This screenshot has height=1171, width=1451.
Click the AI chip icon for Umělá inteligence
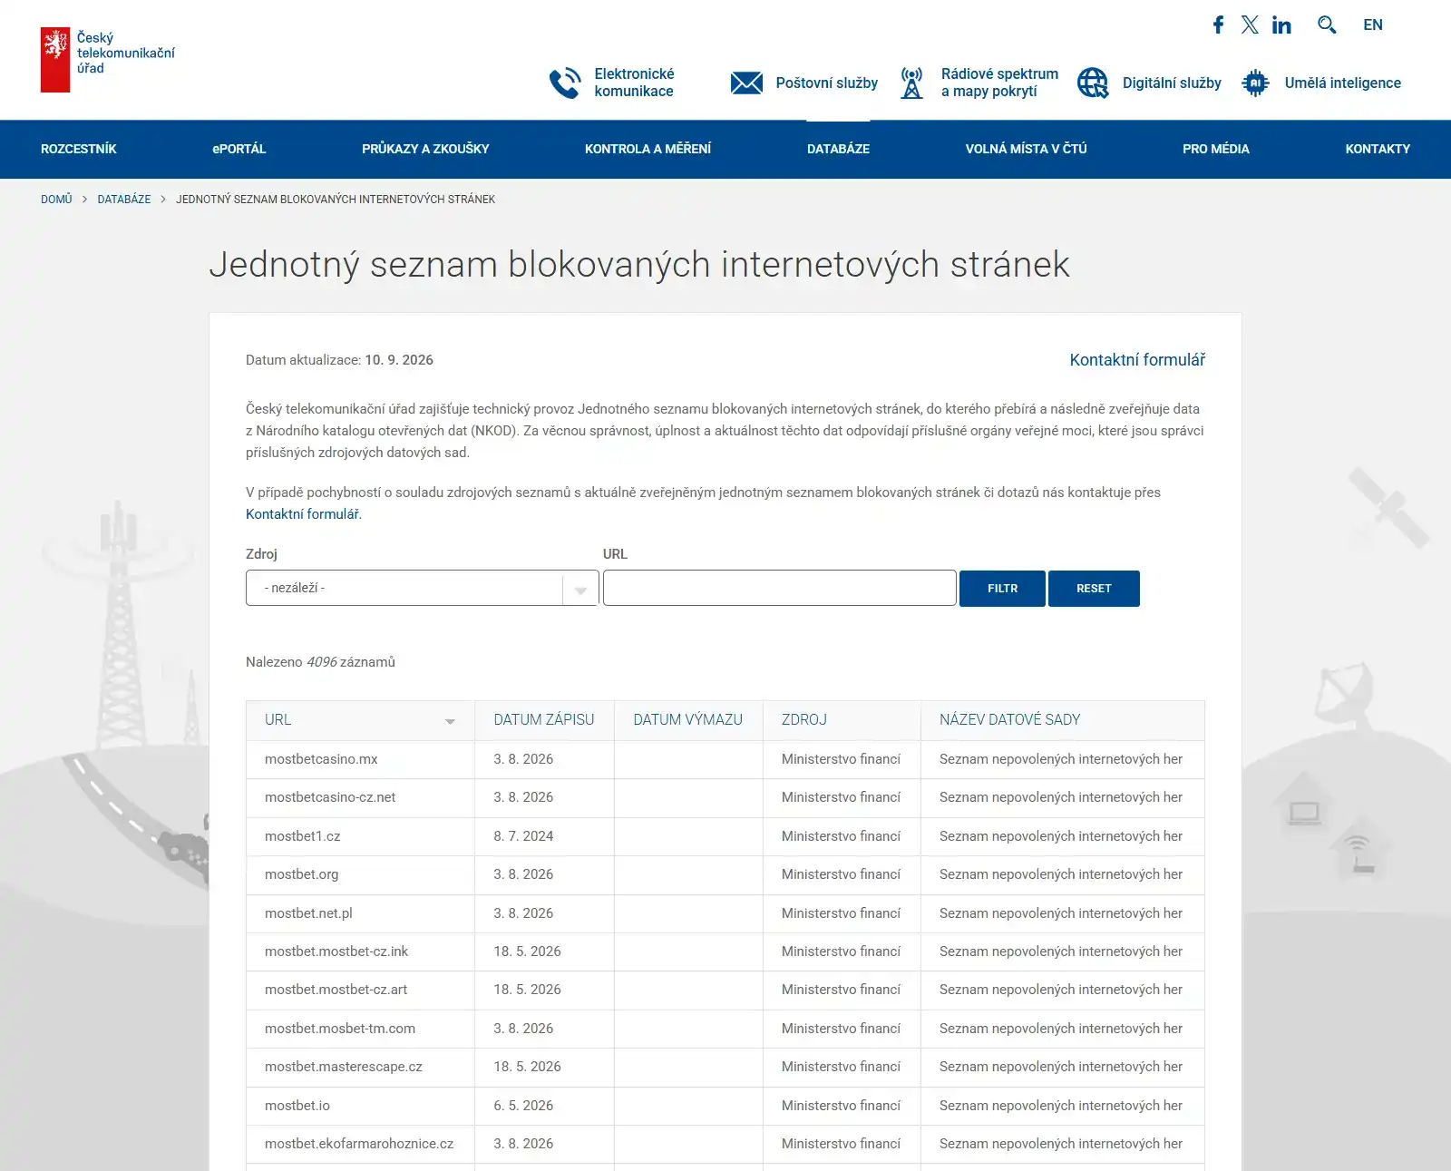tap(1255, 83)
